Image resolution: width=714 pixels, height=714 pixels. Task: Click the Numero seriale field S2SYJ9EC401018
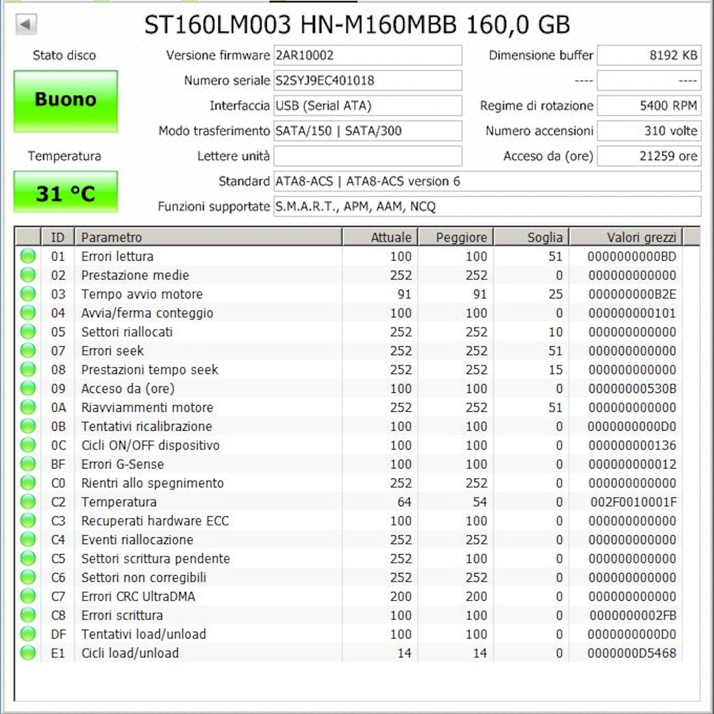(368, 80)
